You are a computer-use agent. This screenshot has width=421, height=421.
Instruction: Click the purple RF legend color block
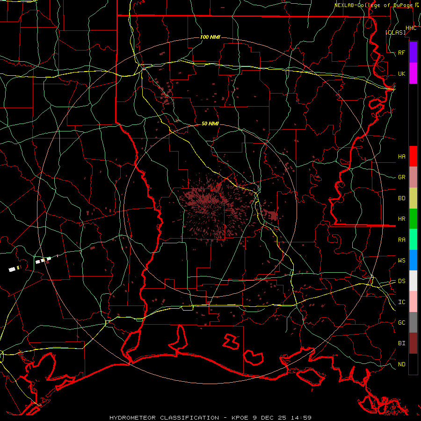click(413, 52)
